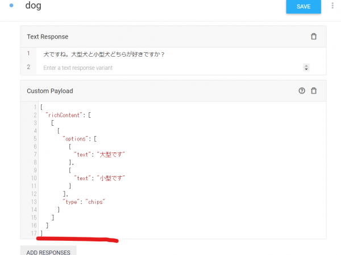Open Custom Payload help icon
Screen dimensions: 341x255
pos(302,91)
